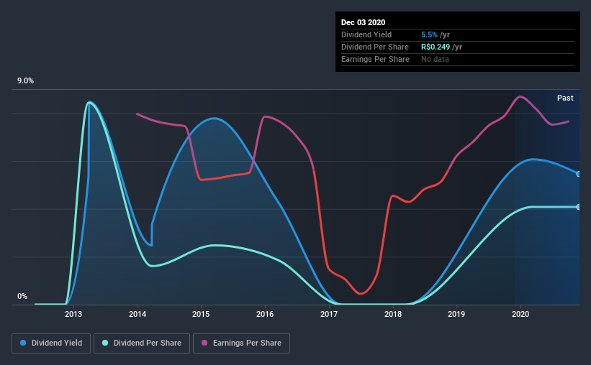Viewport: 591px width, 365px height.
Task: Toggle the Earnings Per Share legend button
Action: 241,343
